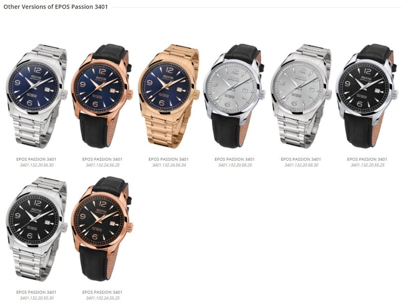Click reference 3401.132.20.56.30 link

37,165
